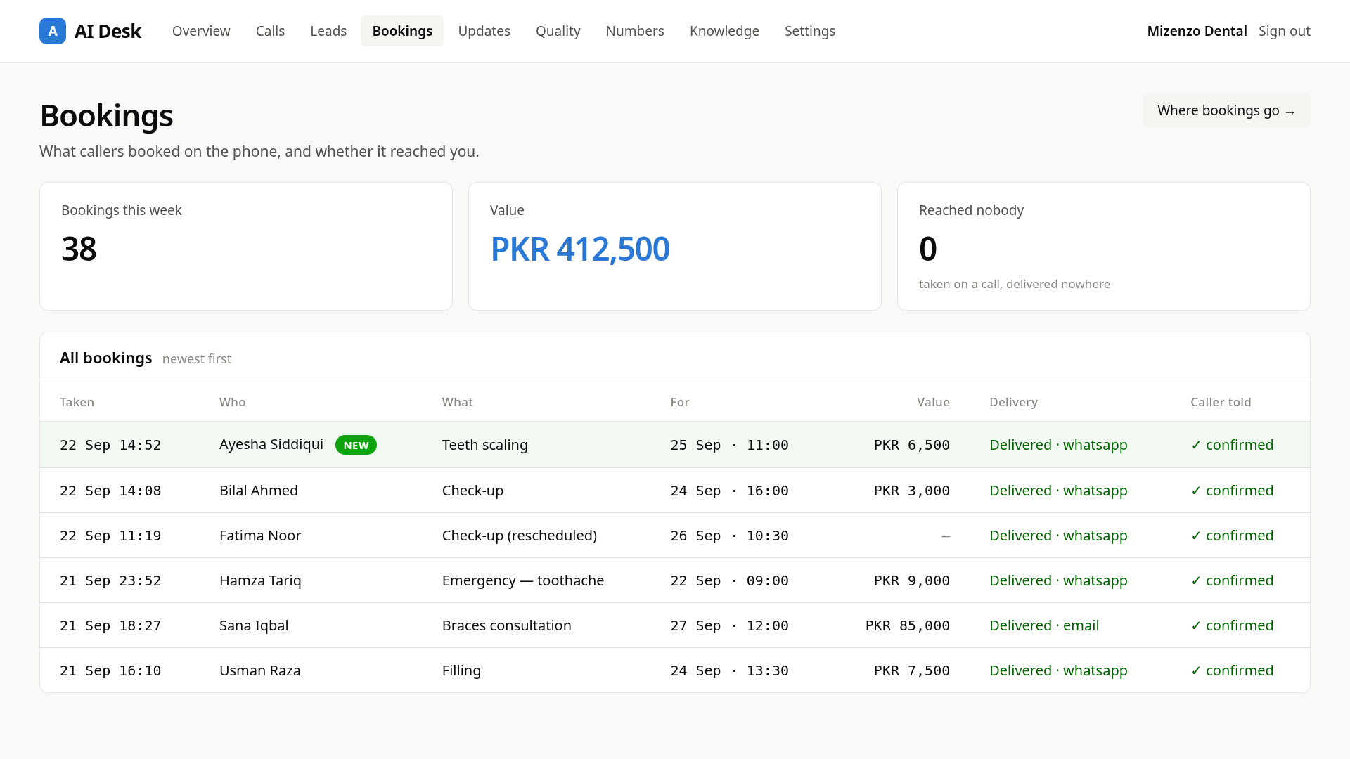This screenshot has height=759, width=1350.
Task: Select Sana Iqbal in the bookings table
Action: (254, 625)
